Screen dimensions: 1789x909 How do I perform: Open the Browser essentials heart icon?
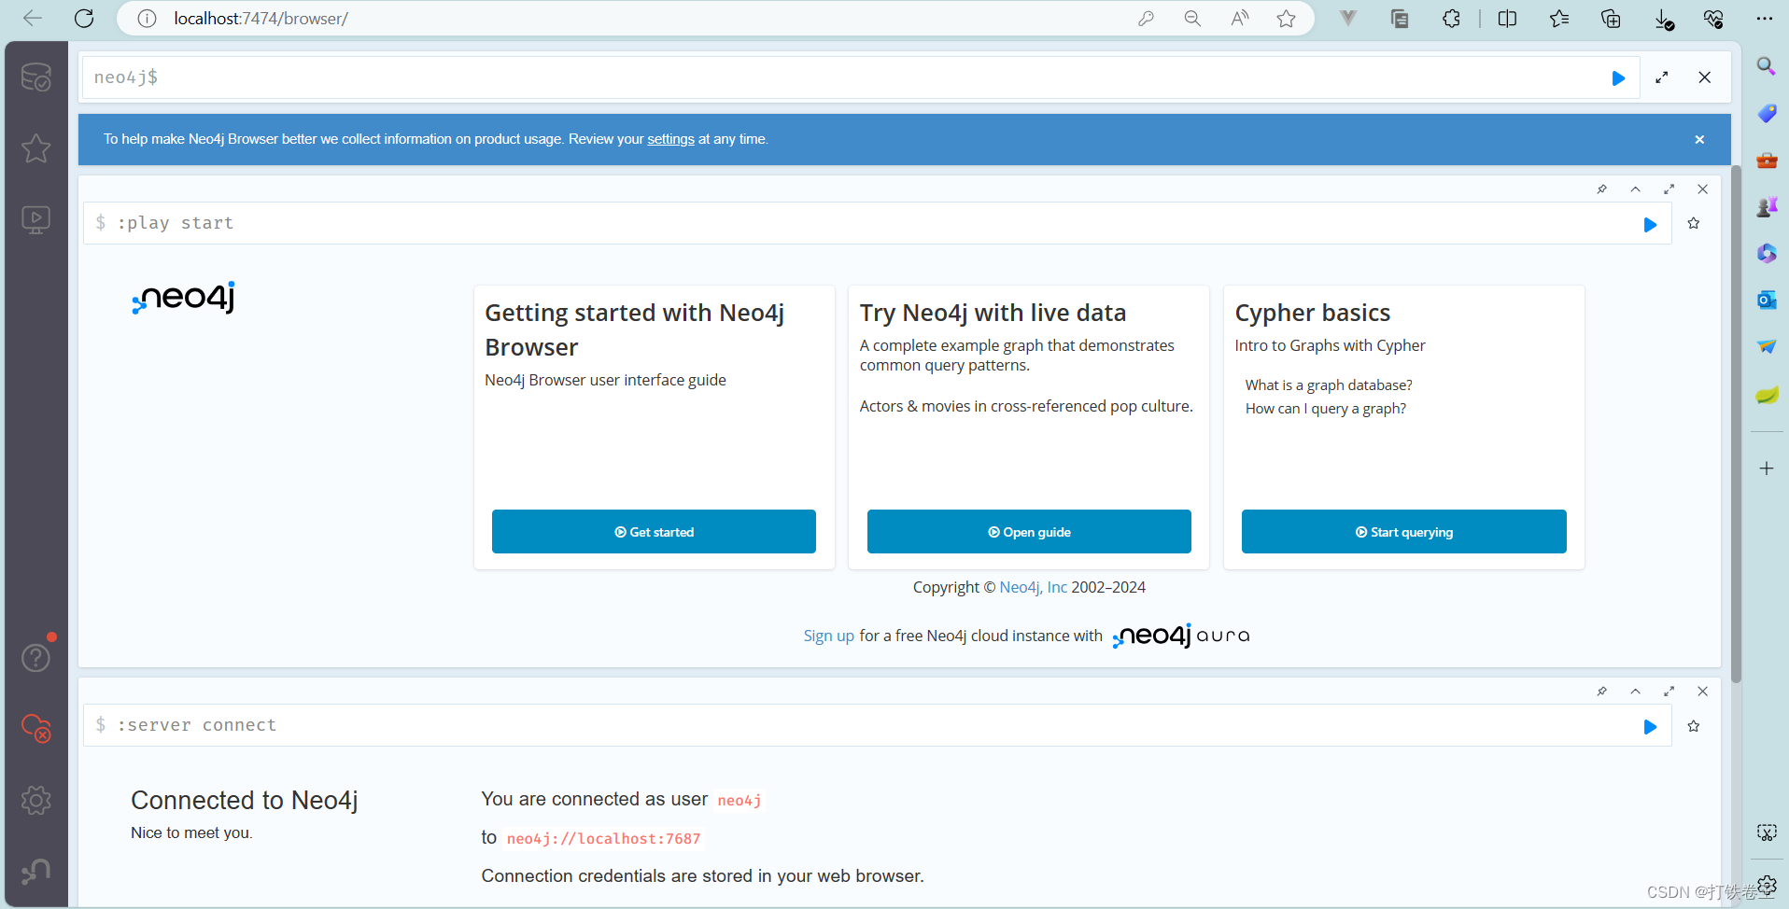pyautogui.click(x=1713, y=19)
